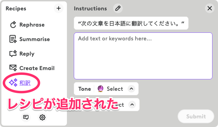The width and height of the screenshot is (218, 127).
Task: Open the Summarise recipe
Action: point(29,39)
